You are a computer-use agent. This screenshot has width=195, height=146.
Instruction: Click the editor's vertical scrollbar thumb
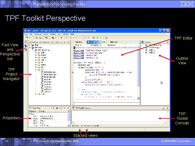pos(138,69)
